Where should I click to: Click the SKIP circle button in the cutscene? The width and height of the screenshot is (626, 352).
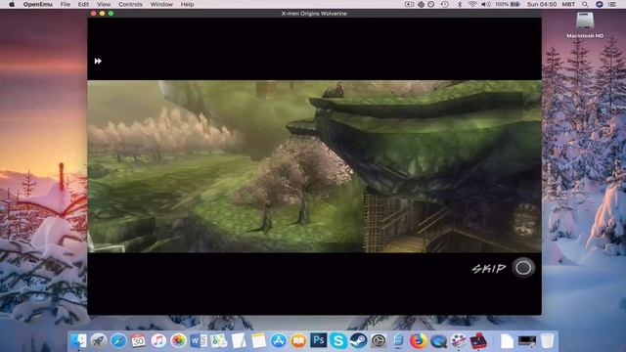tap(523, 267)
